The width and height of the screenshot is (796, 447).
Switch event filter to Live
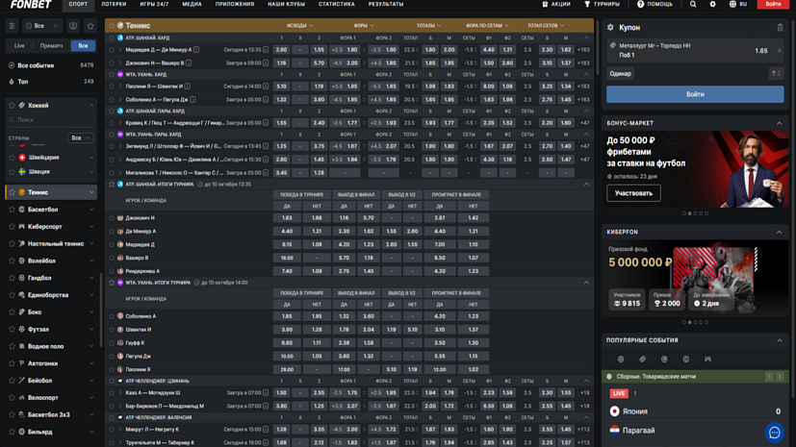(19, 45)
